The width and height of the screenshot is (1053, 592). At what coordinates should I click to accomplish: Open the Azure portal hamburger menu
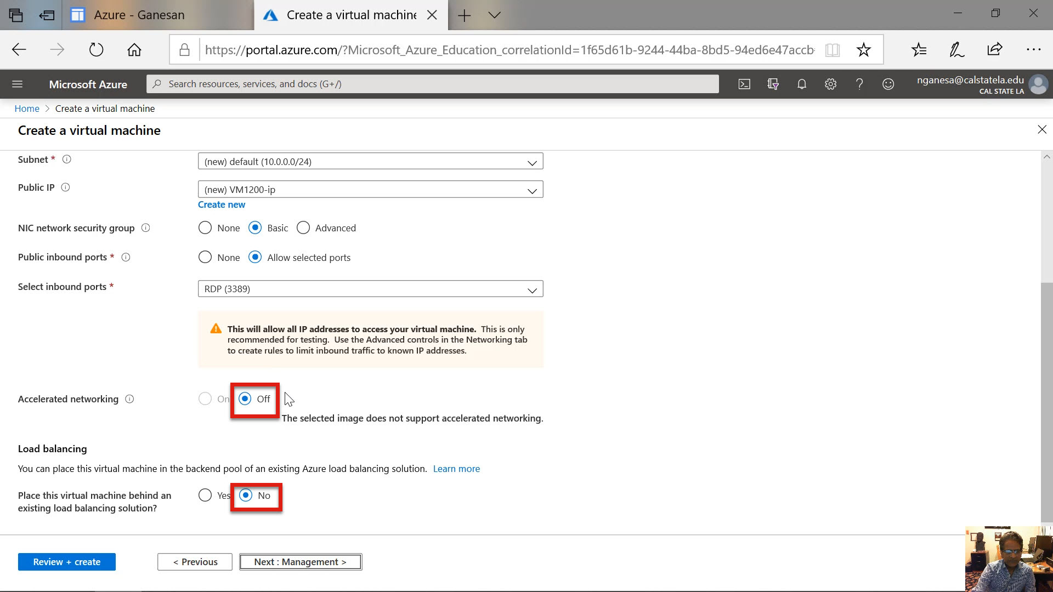[17, 84]
